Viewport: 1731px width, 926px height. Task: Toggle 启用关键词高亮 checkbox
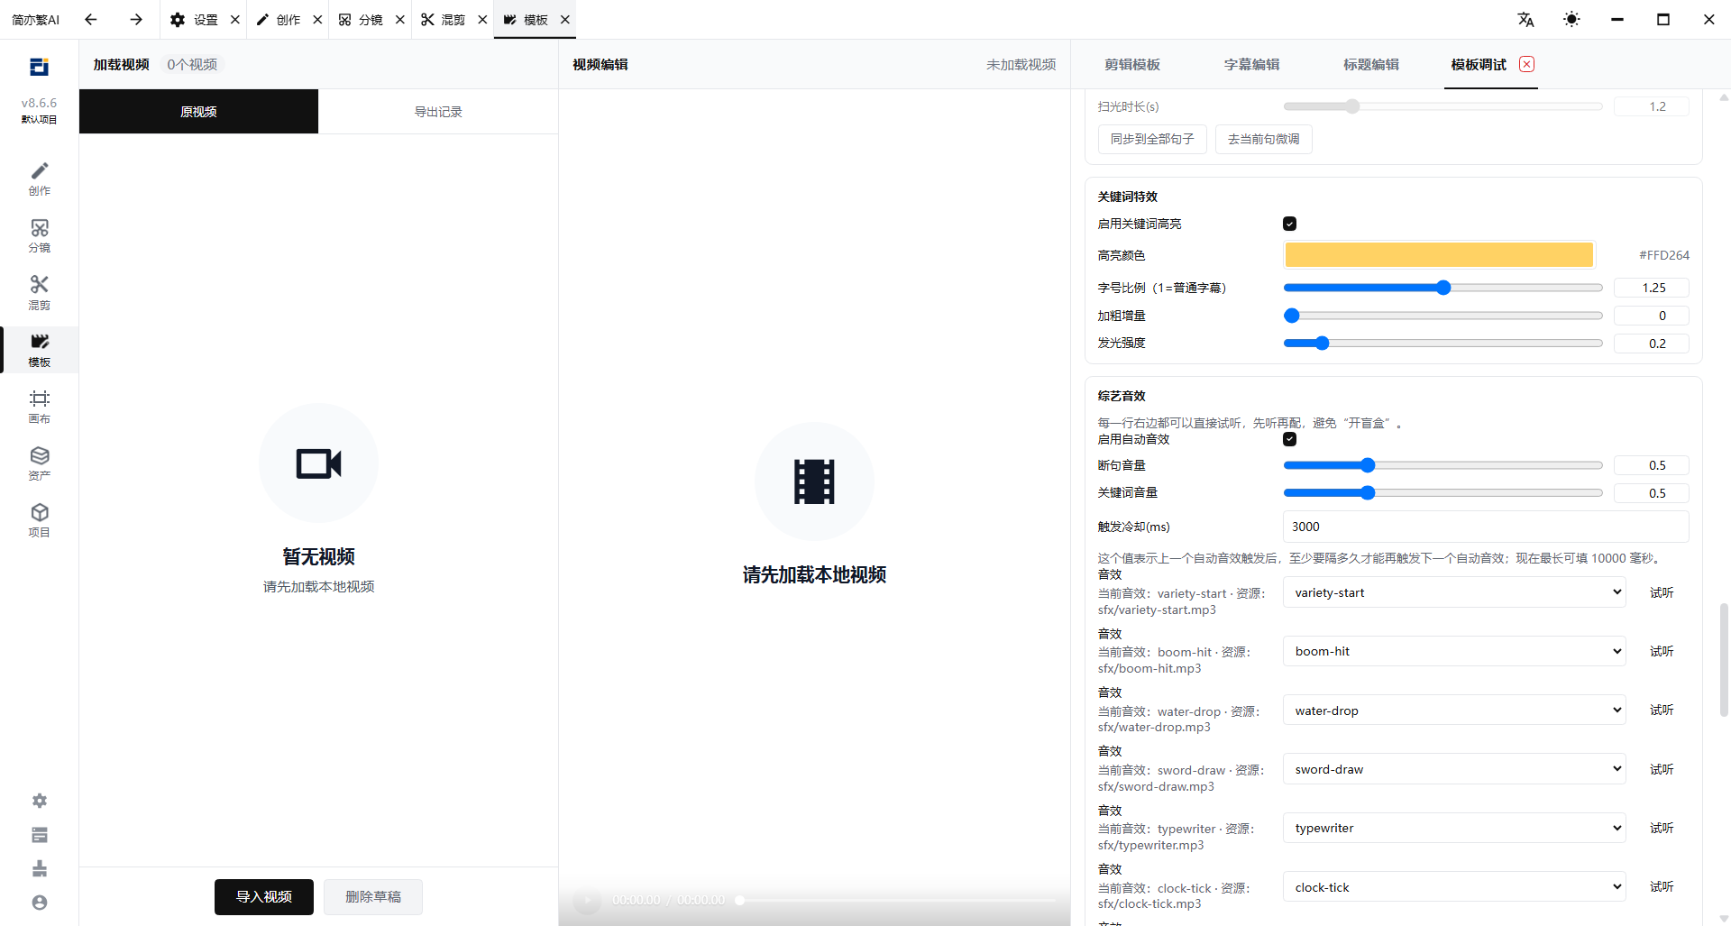1289,224
